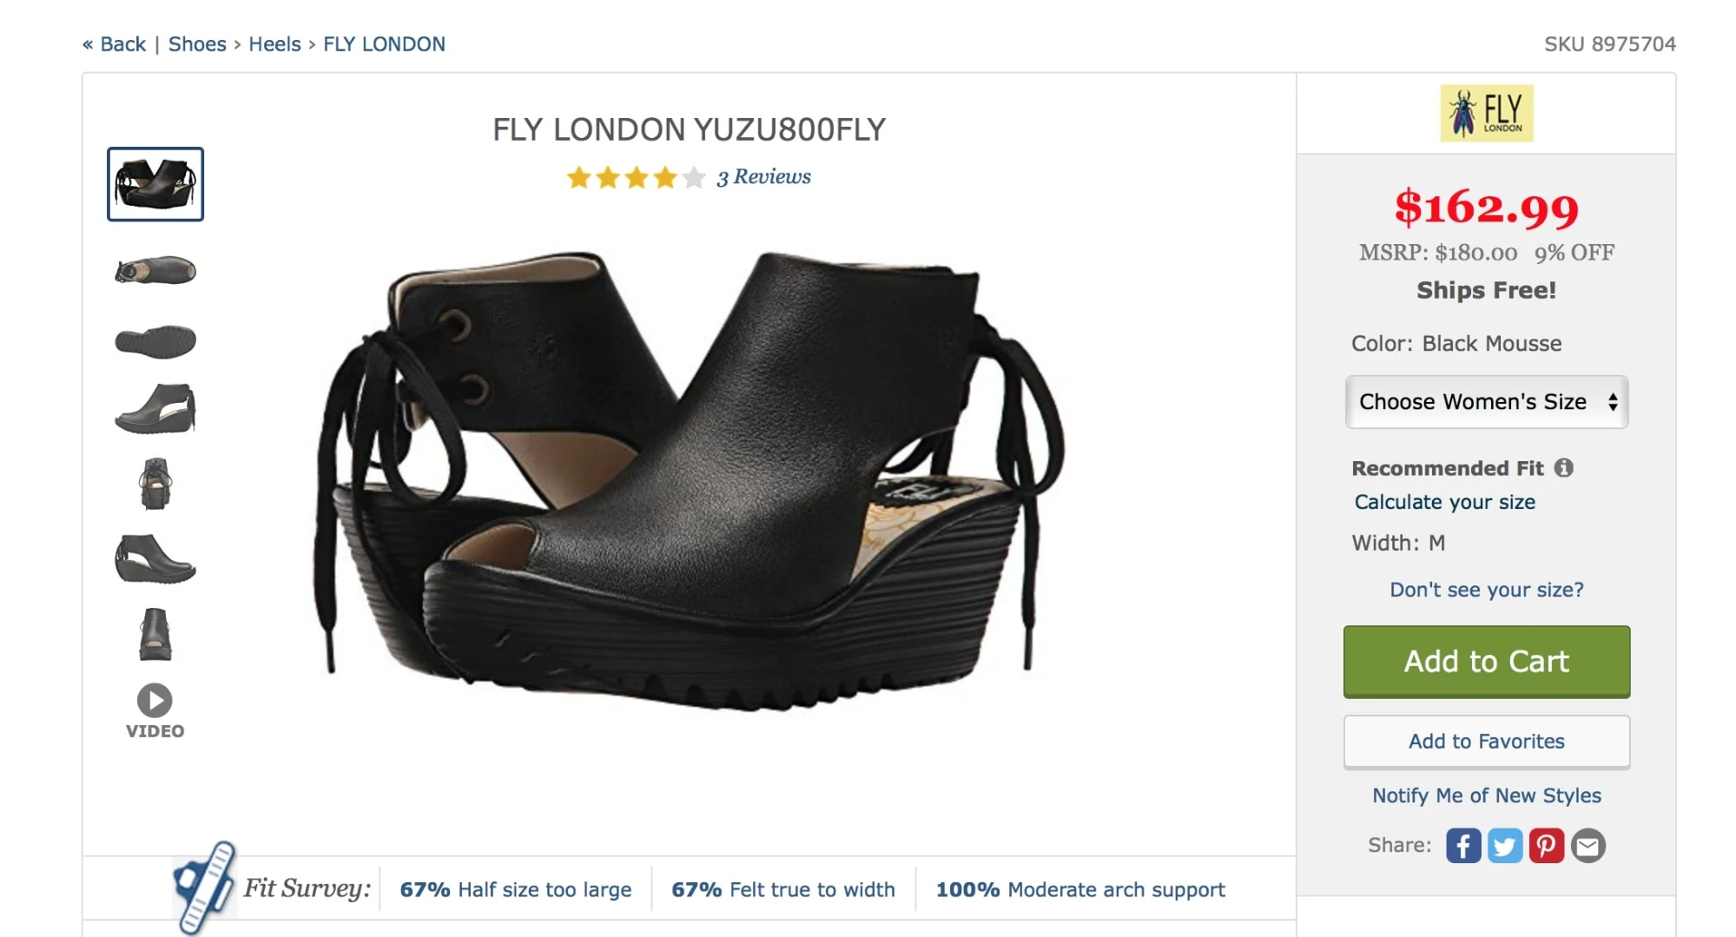Open the 3 Reviews link
Screen dimensions: 1736x937
(x=763, y=177)
